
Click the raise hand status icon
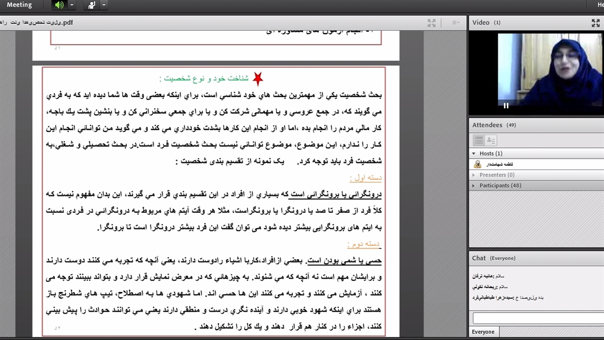tap(92, 5)
